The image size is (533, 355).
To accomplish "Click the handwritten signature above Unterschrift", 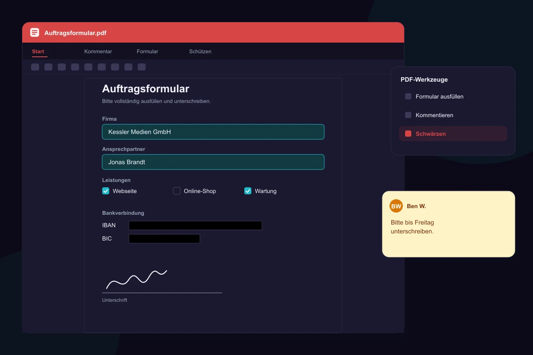I will 136,279.
